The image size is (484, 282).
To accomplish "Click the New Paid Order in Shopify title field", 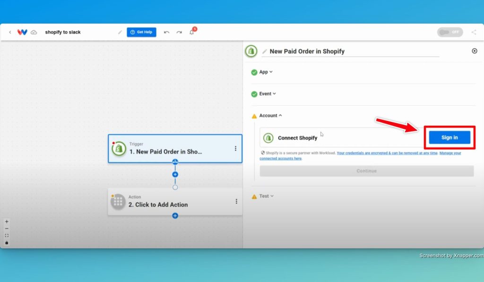I will [350, 51].
